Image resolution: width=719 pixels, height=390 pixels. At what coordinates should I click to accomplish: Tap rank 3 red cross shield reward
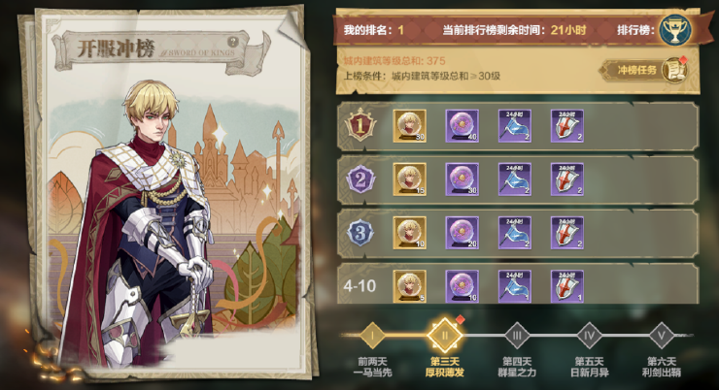coord(567,233)
